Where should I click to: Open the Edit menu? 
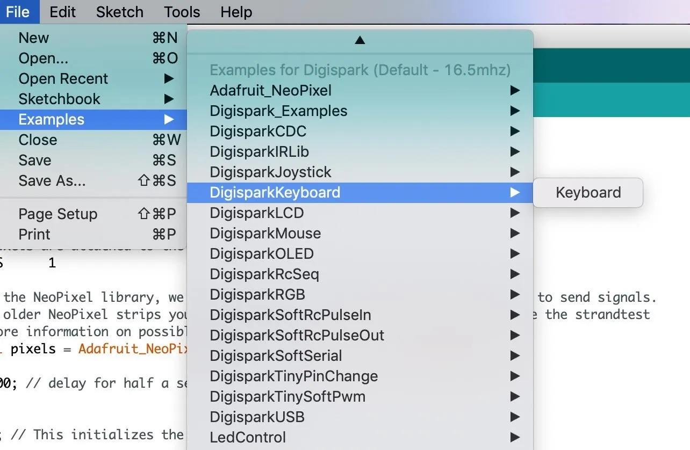[x=63, y=12]
